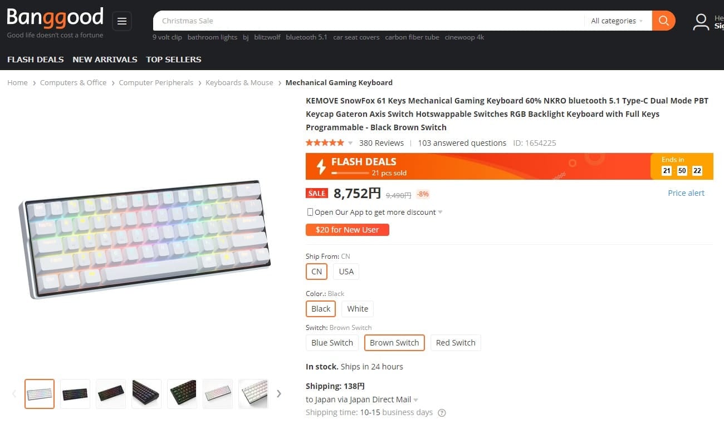Open the All categories dropdown

(617, 21)
